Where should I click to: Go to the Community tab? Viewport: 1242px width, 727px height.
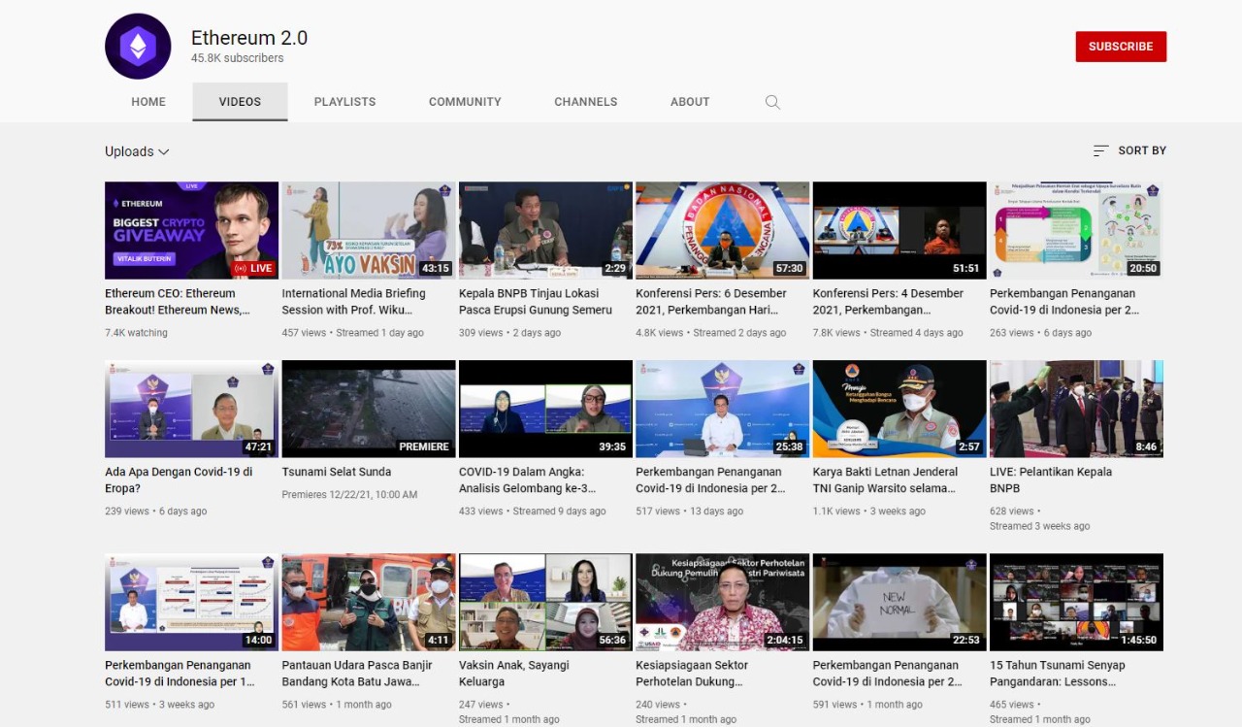pos(465,102)
